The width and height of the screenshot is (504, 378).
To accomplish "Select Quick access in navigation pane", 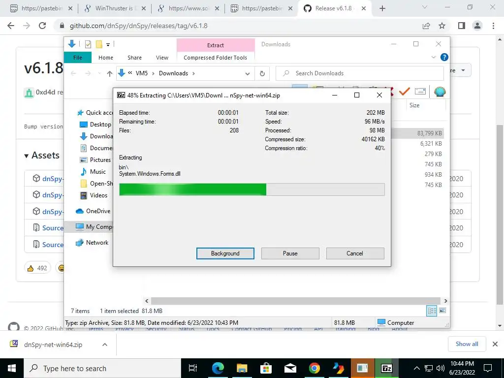I will click(x=94, y=113).
